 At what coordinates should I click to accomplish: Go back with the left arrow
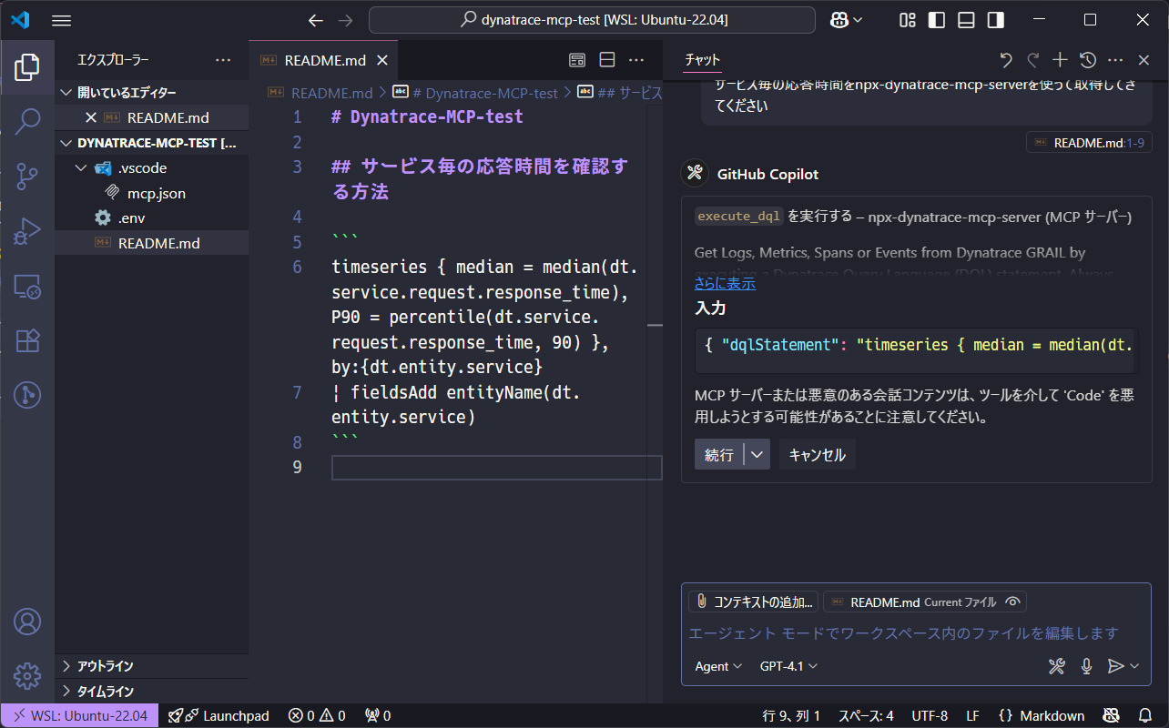[x=316, y=20]
